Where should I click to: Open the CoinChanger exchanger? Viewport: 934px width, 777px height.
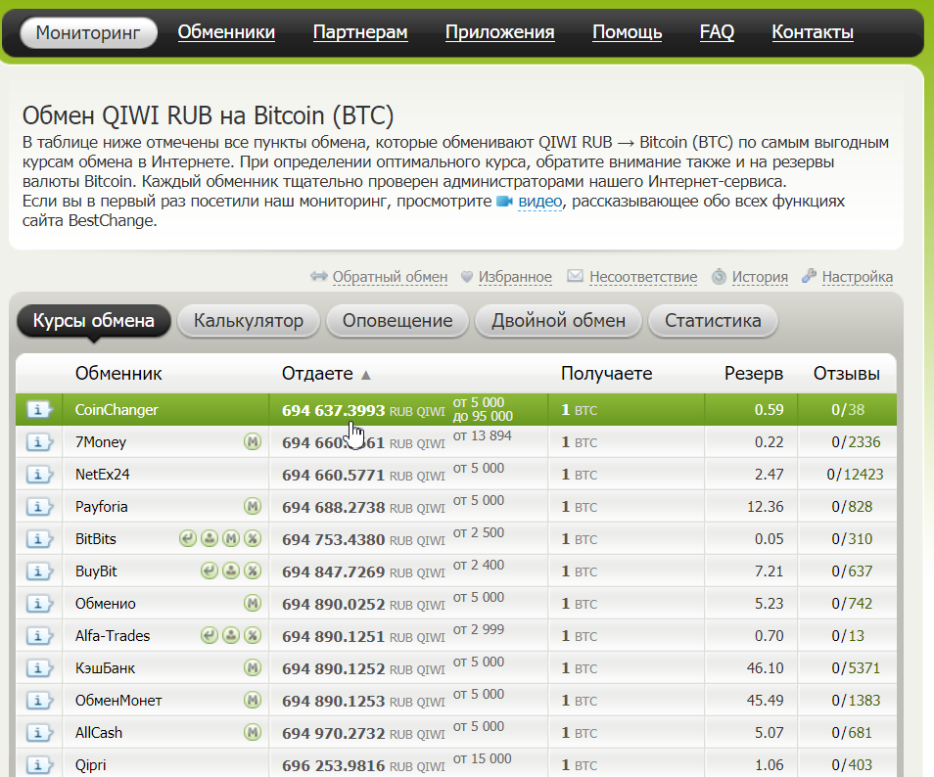117,410
